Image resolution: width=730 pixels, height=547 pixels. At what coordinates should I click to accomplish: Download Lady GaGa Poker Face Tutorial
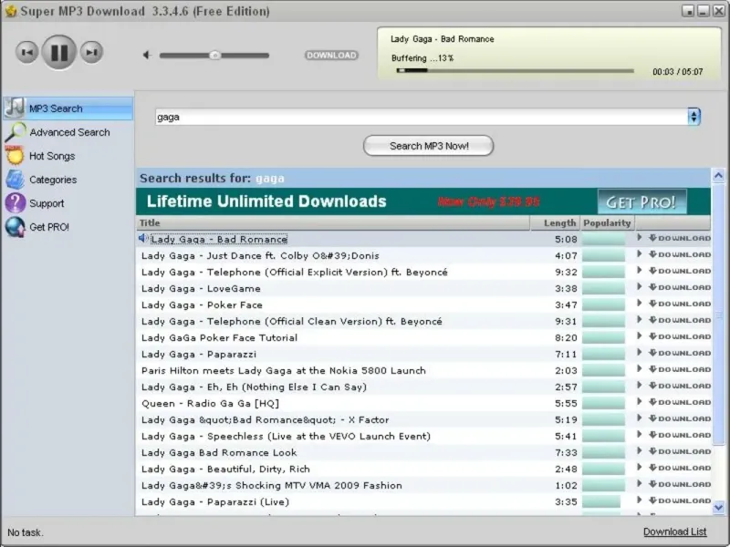tap(680, 336)
